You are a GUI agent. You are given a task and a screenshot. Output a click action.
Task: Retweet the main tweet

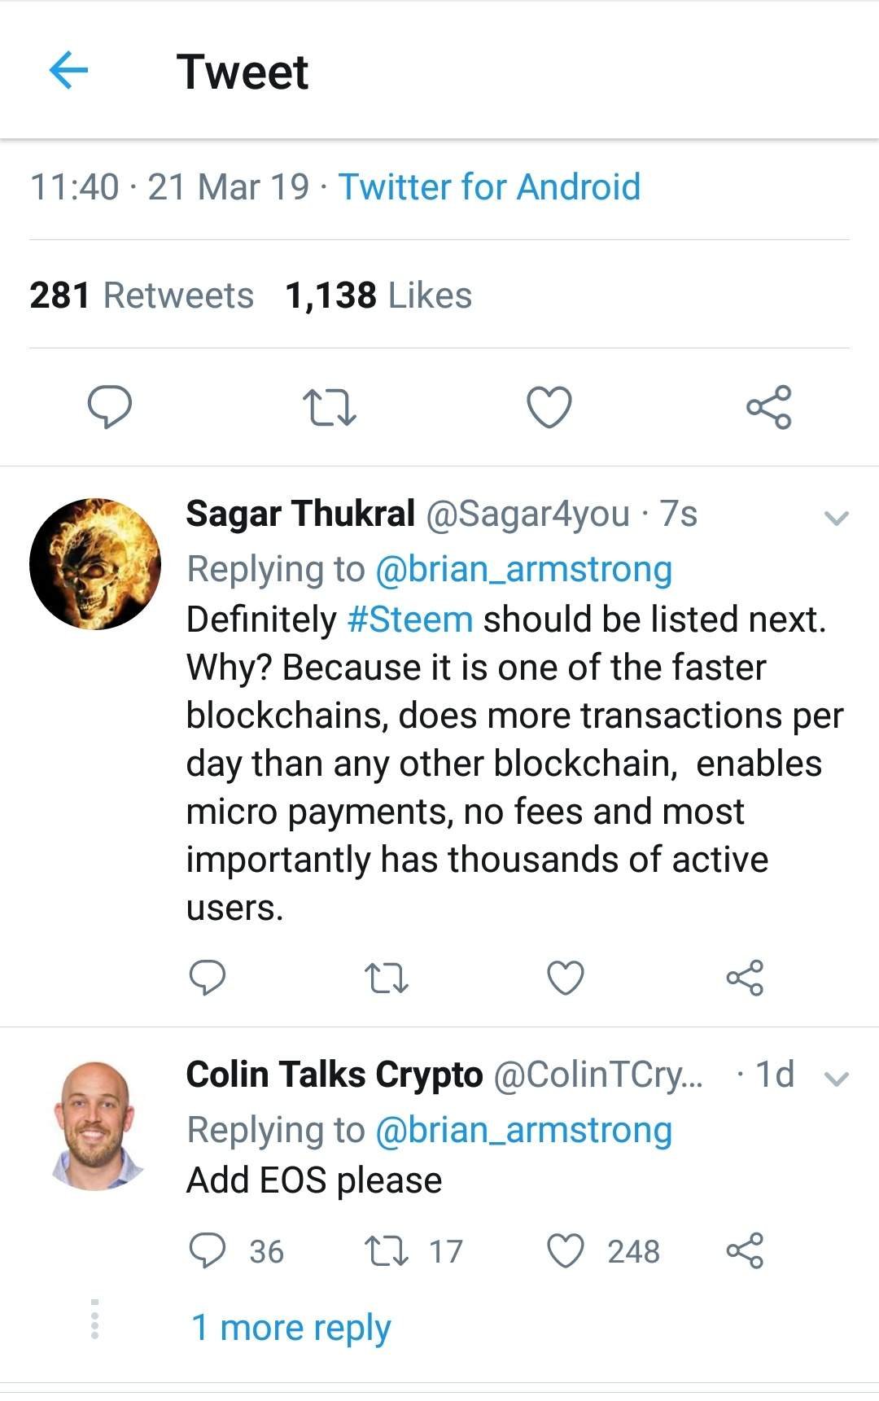tap(329, 407)
